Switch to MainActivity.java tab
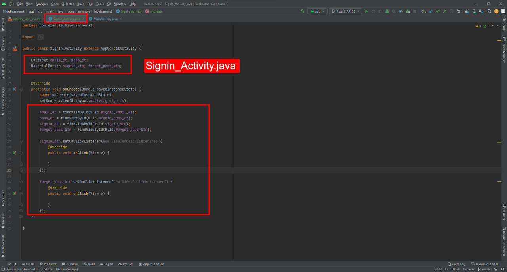Viewport: 507px width, 272px height. [105, 19]
